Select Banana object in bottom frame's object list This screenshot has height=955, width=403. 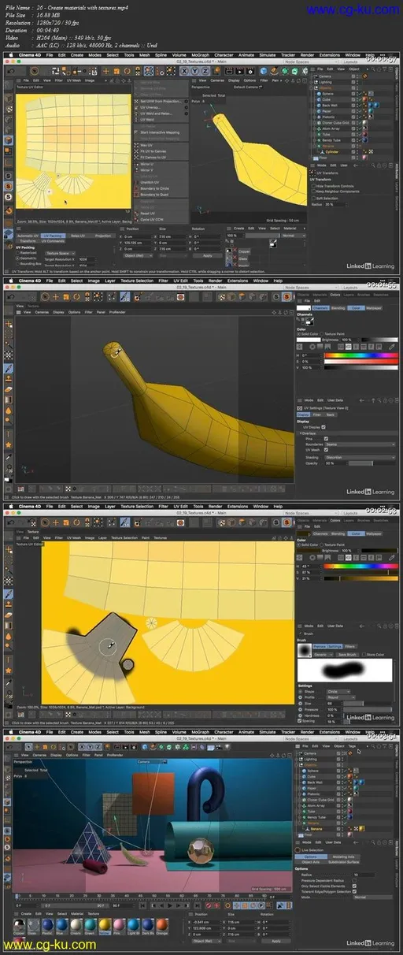point(316,829)
